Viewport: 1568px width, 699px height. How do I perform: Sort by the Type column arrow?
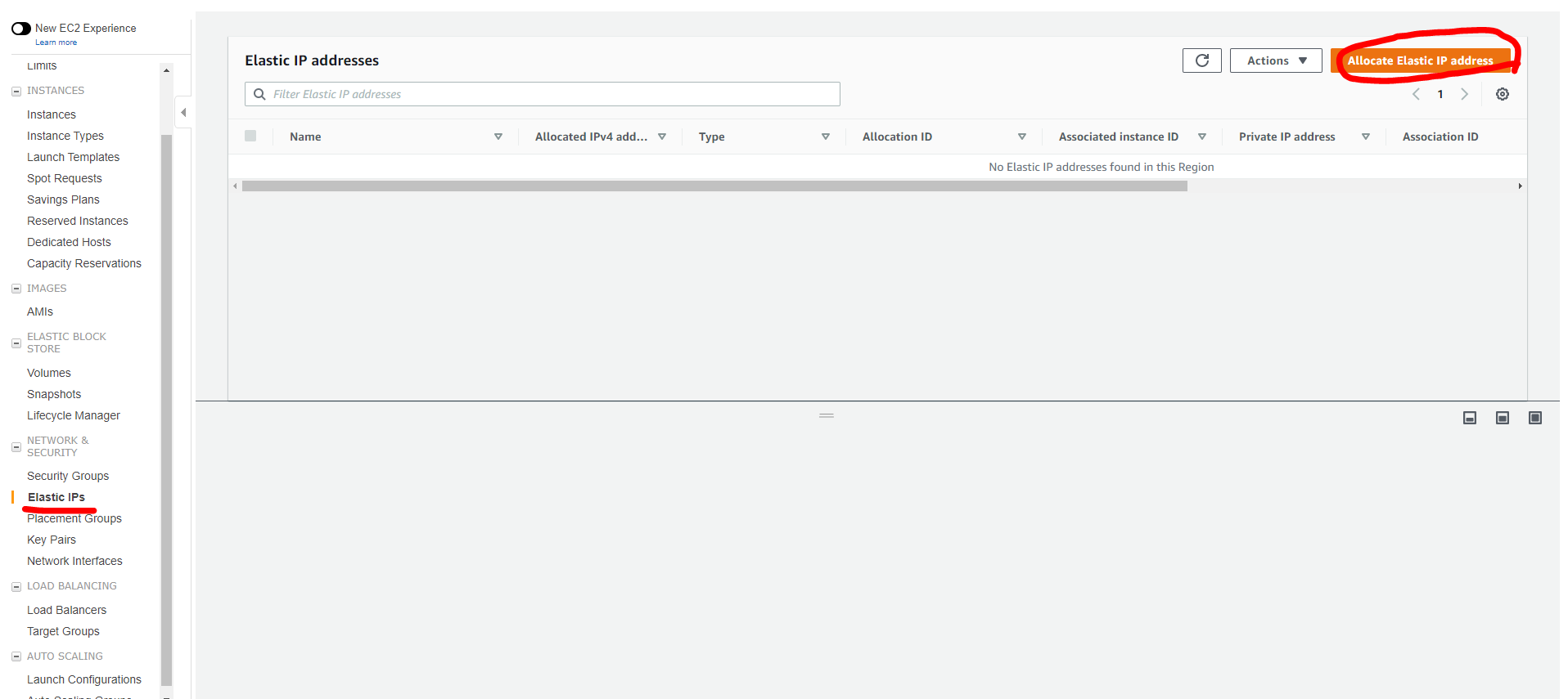826,137
